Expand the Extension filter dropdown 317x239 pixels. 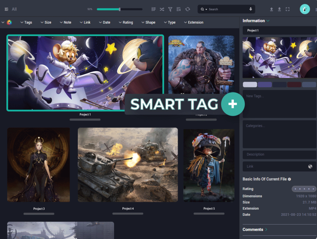(194, 22)
